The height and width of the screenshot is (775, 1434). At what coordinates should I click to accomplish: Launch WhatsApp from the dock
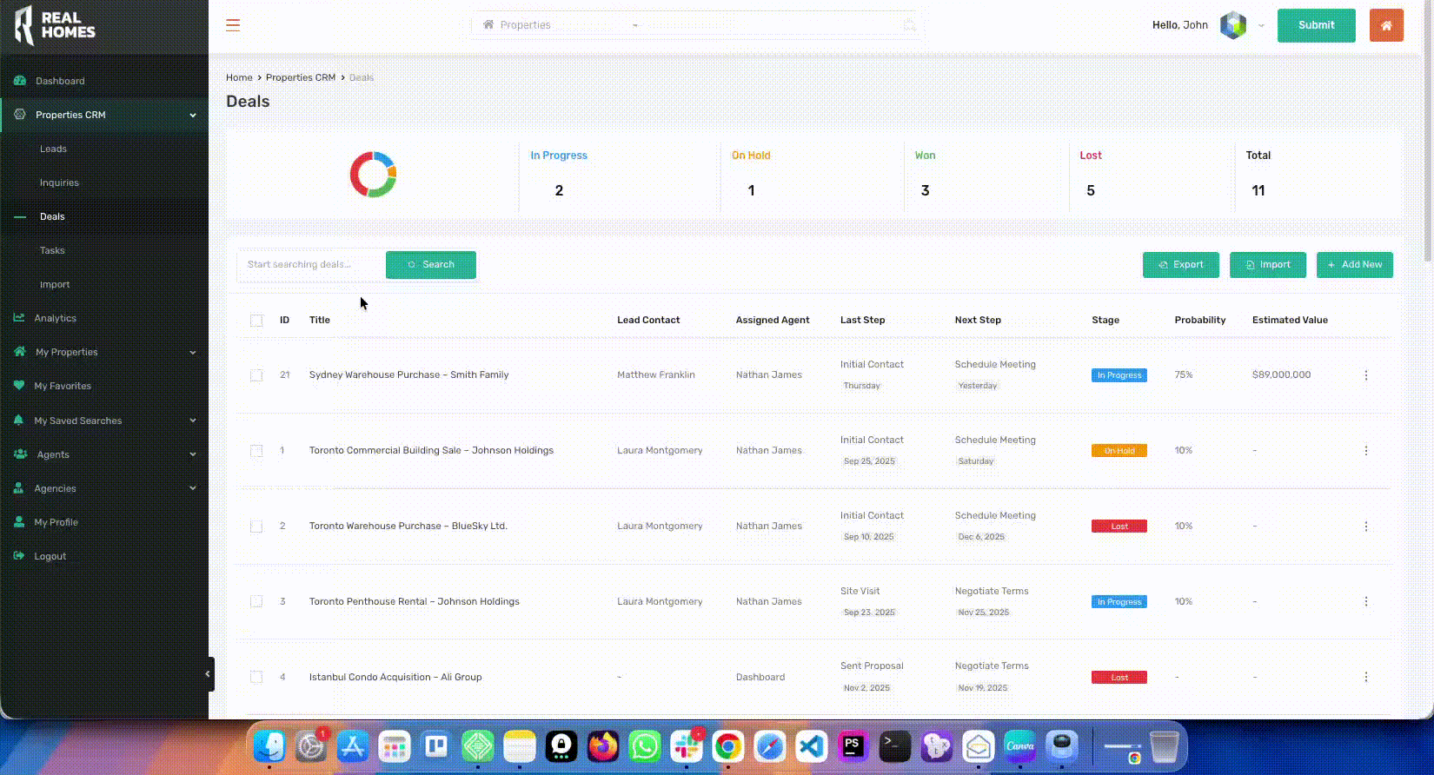pos(644,746)
